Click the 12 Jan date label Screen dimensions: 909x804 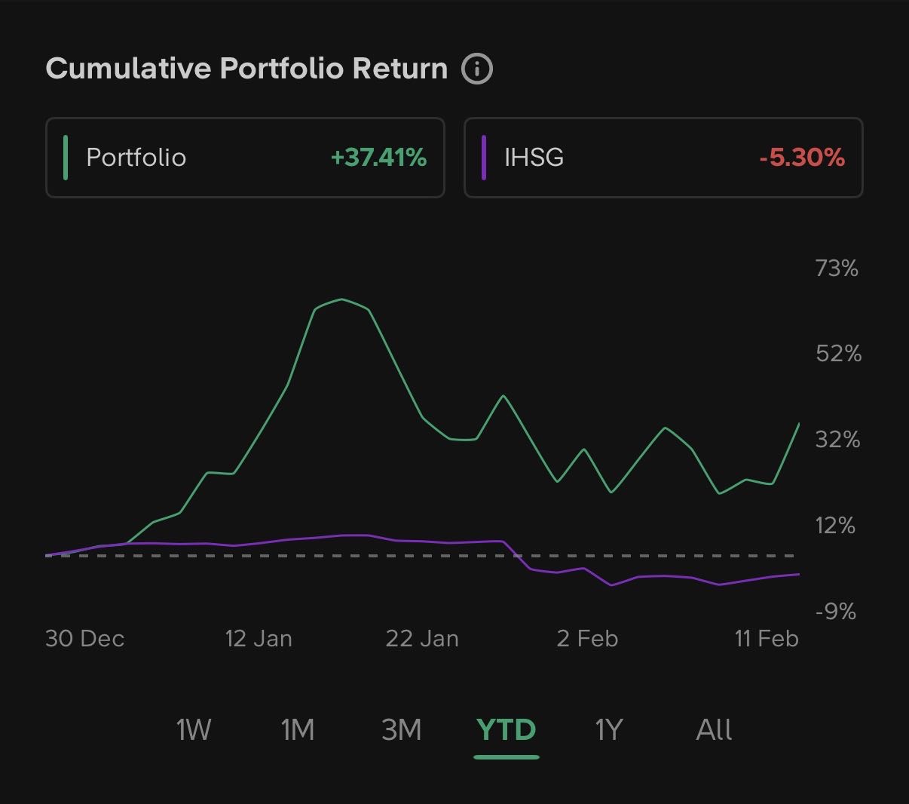click(x=259, y=639)
